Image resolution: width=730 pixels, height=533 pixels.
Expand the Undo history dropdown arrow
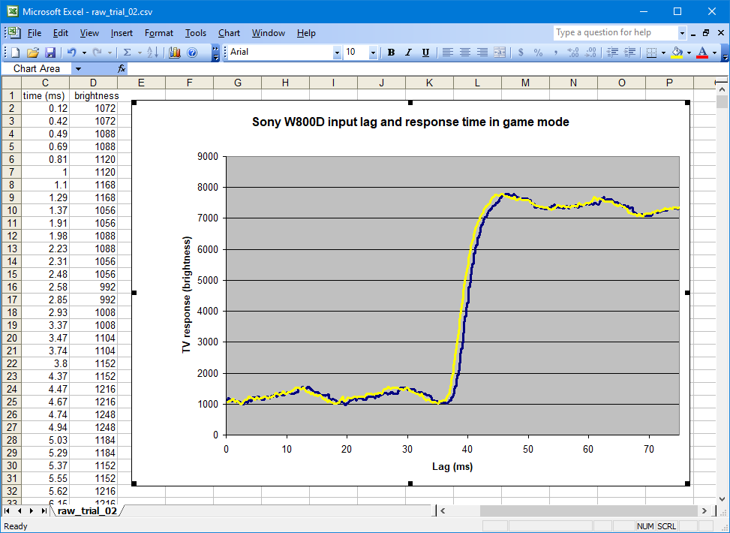tap(84, 53)
